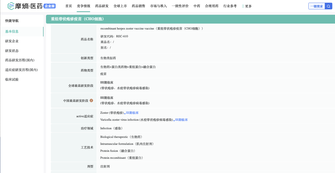This screenshot has height=173, width=335.
Task: Click the Zoster III期临床 link
Action: pos(132,113)
